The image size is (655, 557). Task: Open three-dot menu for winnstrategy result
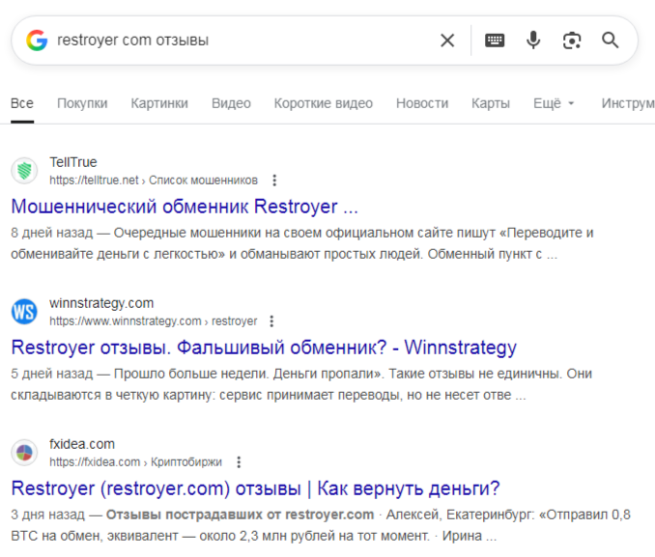coord(272,321)
